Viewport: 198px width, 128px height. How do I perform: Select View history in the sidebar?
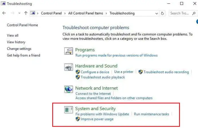(16, 42)
